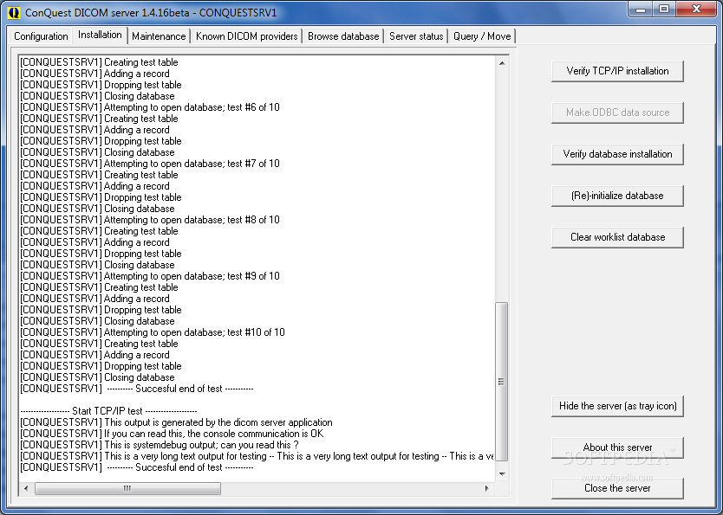Maximize the ConQuest DICOM server window
Viewport: 723px width, 515px height.
click(664, 10)
